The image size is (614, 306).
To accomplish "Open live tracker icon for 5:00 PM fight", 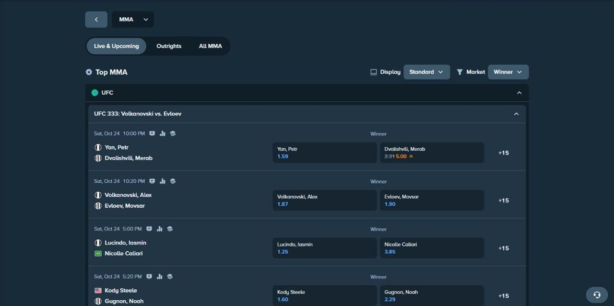I will tap(149, 229).
